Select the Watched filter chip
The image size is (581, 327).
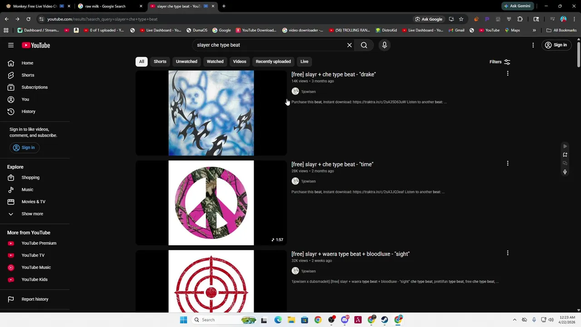(215, 61)
